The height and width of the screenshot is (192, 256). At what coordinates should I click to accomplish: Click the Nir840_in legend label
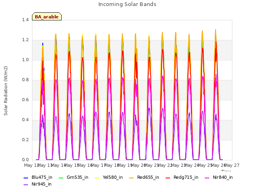(223, 177)
